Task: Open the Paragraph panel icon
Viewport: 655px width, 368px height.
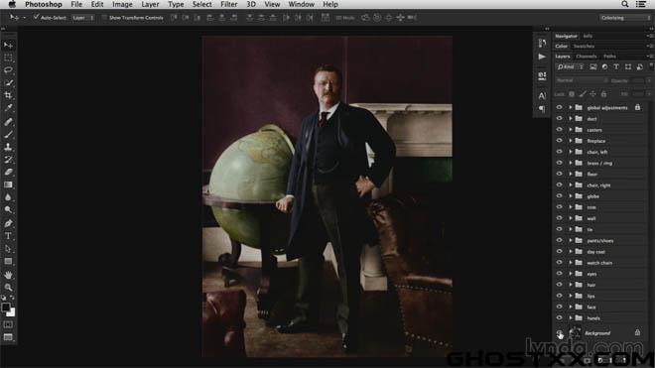Action: coord(542,109)
